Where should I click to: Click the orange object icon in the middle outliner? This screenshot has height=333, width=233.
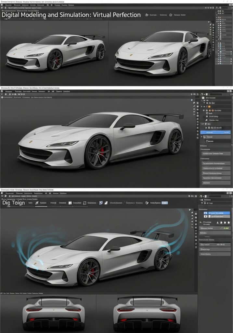209,107
